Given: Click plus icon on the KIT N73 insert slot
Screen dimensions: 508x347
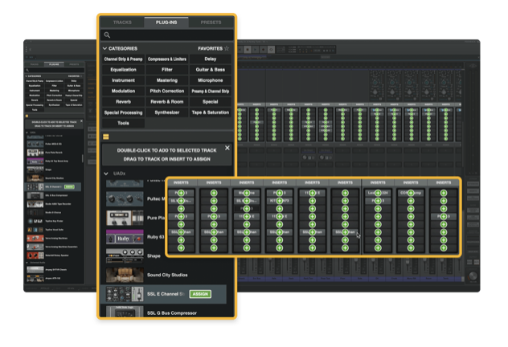Looking at the screenshot, I should [x=279, y=201].
